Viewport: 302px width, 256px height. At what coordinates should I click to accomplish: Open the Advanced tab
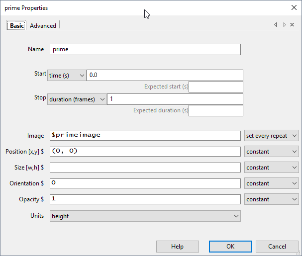click(43, 26)
